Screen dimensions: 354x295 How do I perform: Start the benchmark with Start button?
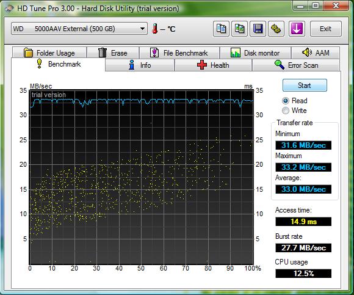click(305, 86)
